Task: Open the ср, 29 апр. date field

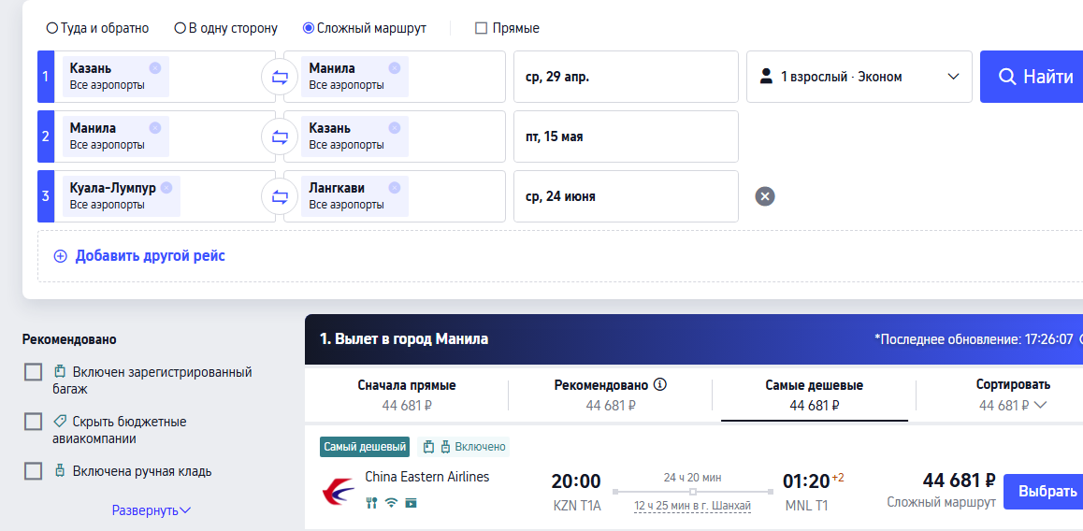Action: tap(625, 77)
